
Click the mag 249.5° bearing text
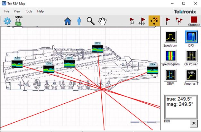pyautogui.click(x=180, y=104)
